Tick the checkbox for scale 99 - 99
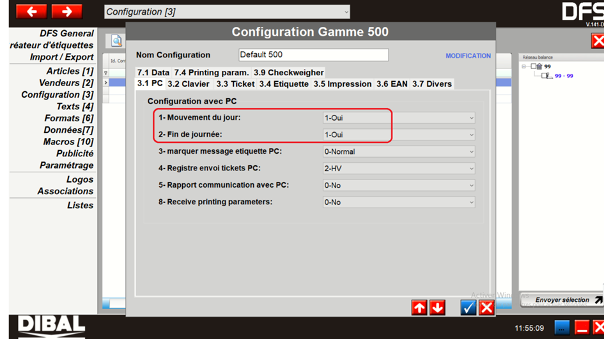The image size is (604, 339). (545, 76)
